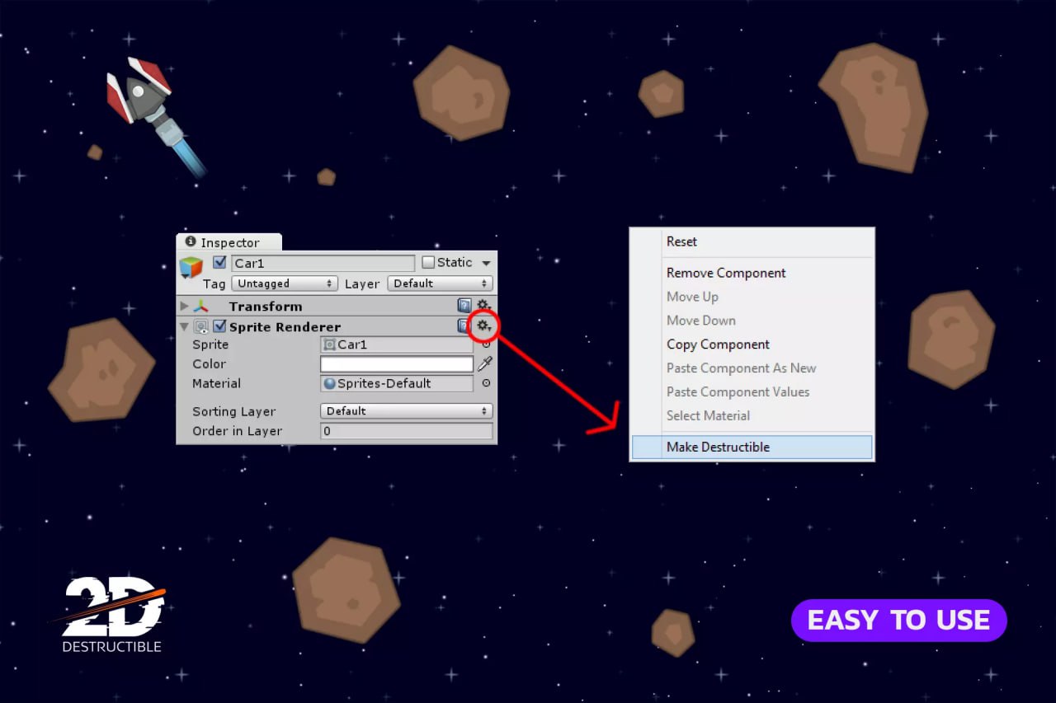Click Copy Component in the context menu
Screen dimensions: 1056x703
718,344
